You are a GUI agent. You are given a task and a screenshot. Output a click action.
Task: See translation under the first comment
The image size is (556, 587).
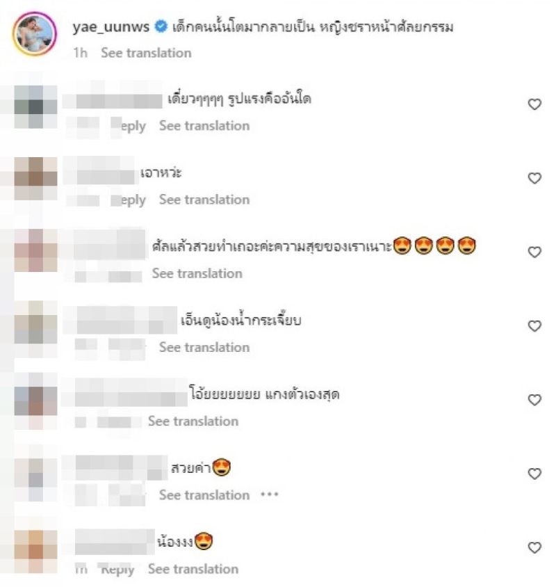204,126
